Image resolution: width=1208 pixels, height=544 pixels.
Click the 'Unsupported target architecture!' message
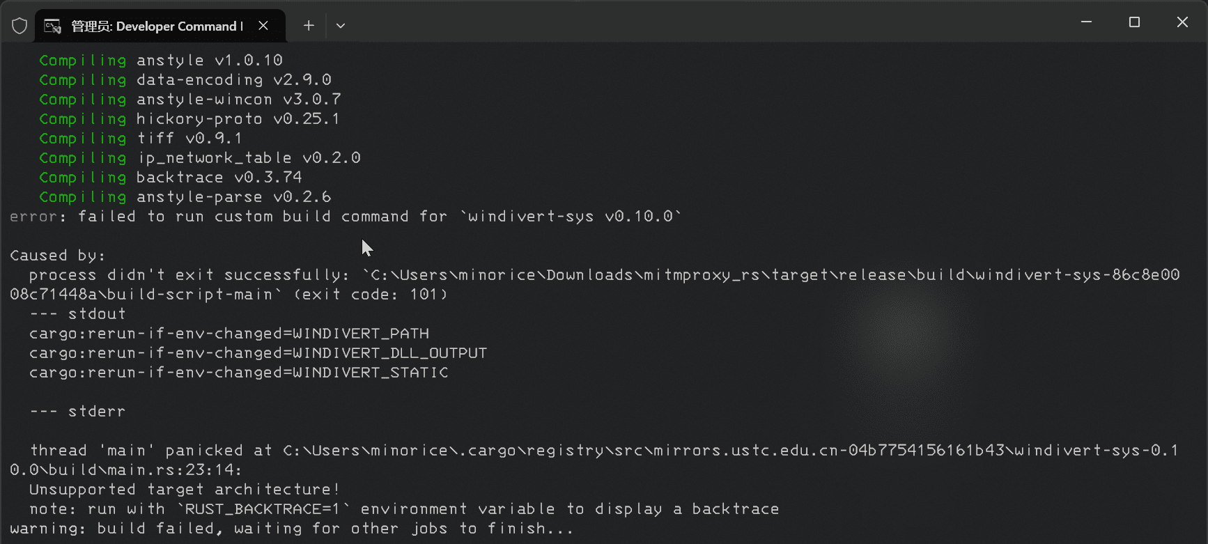(184, 490)
